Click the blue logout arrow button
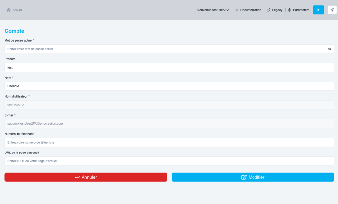 pos(319,10)
